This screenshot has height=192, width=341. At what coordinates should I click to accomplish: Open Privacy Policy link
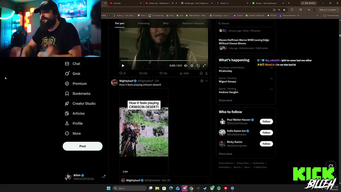[243, 163]
